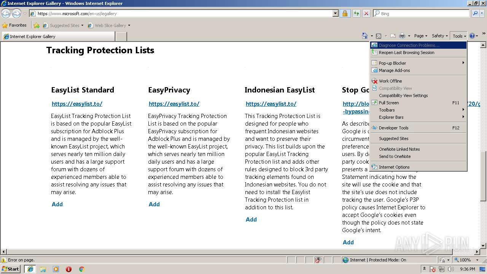Image resolution: width=487 pixels, height=274 pixels.
Task: Show hidden system tray icons
Action: pos(425,269)
